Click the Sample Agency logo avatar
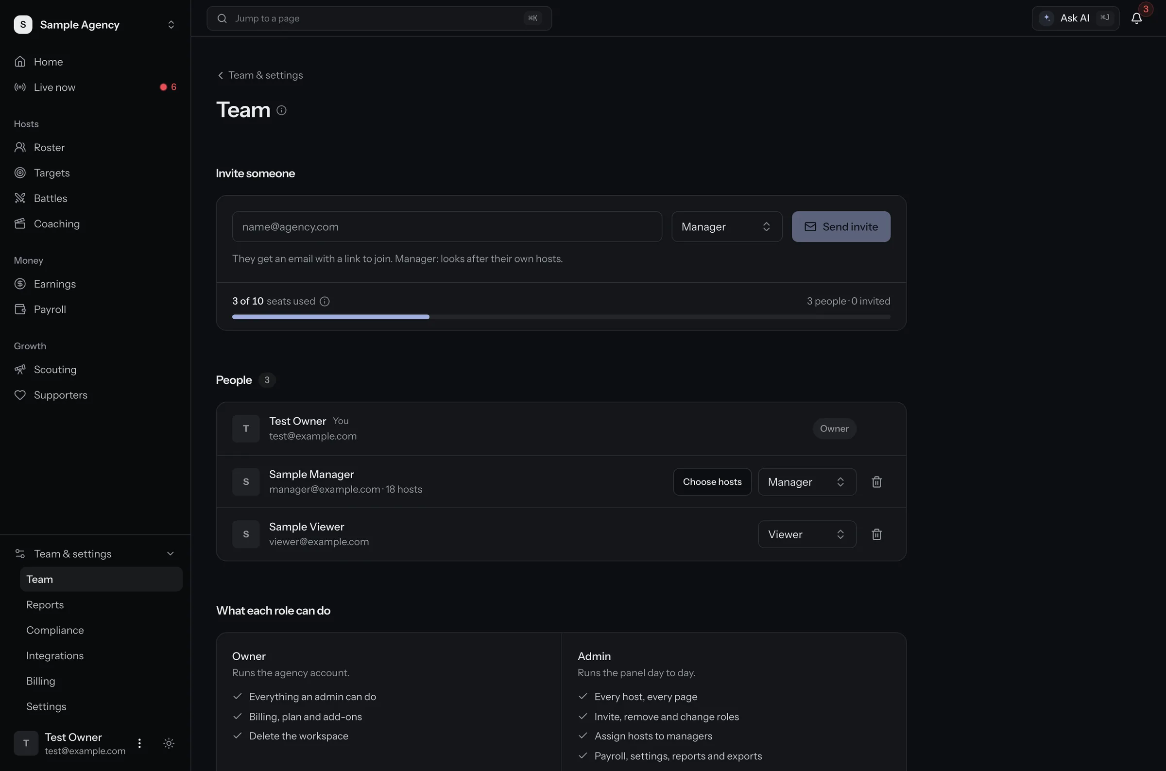 [23, 25]
